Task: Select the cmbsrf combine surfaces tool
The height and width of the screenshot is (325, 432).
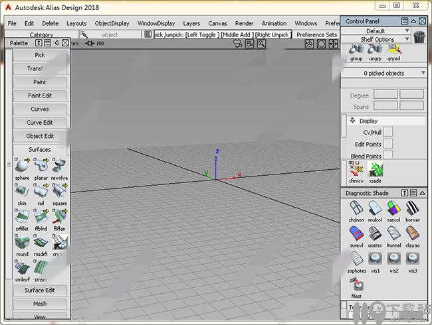Action: click(x=22, y=267)
